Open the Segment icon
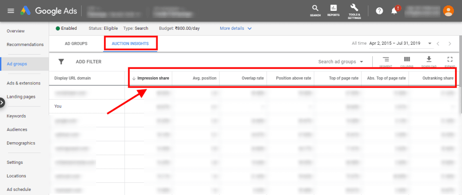The height and width of the screenshot is (195, 462). [x=386, y=60]
